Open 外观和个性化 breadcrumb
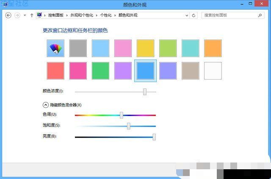Screen dimensions: 271x179 point(82,15)
